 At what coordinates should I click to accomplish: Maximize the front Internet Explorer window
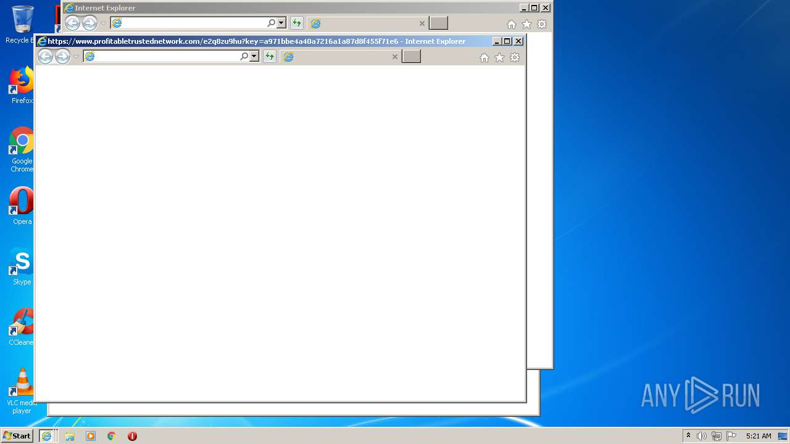(507, 41)
